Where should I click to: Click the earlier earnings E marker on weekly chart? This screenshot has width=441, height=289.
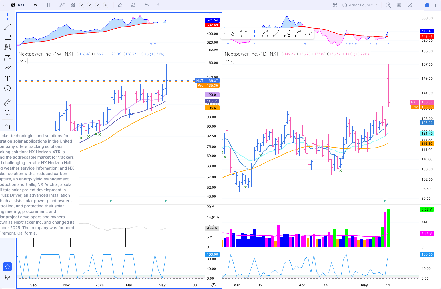(111, 201)
